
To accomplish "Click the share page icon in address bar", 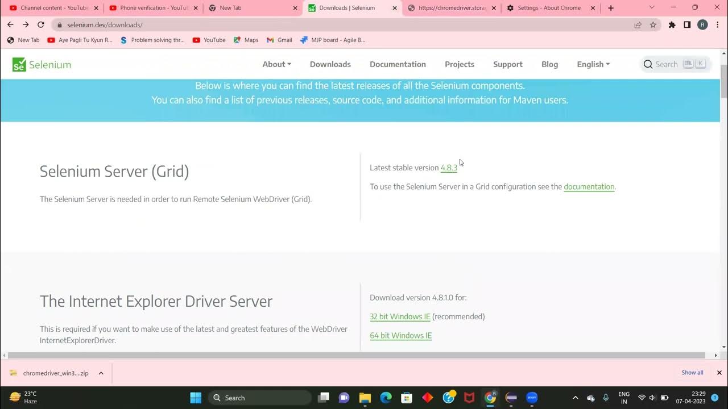I will click(x=638, y=25).
